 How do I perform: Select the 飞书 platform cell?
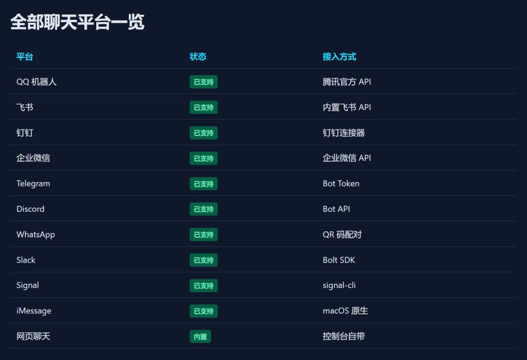tap(25, 107)
